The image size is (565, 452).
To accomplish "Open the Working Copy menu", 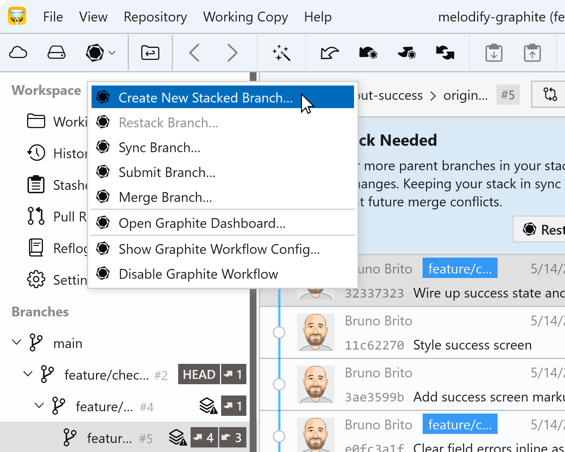I will pyautogui.click(x=246, y=17).
